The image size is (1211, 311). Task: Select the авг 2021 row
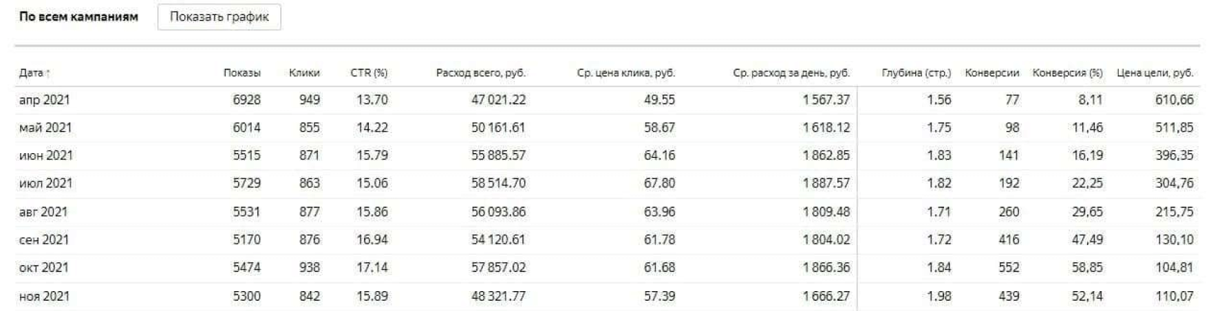coord(43,212)
